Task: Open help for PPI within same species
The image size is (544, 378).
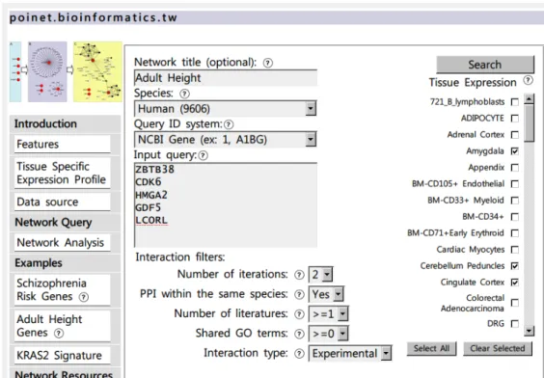Action: pyautogui.click(x=299, y=294)
